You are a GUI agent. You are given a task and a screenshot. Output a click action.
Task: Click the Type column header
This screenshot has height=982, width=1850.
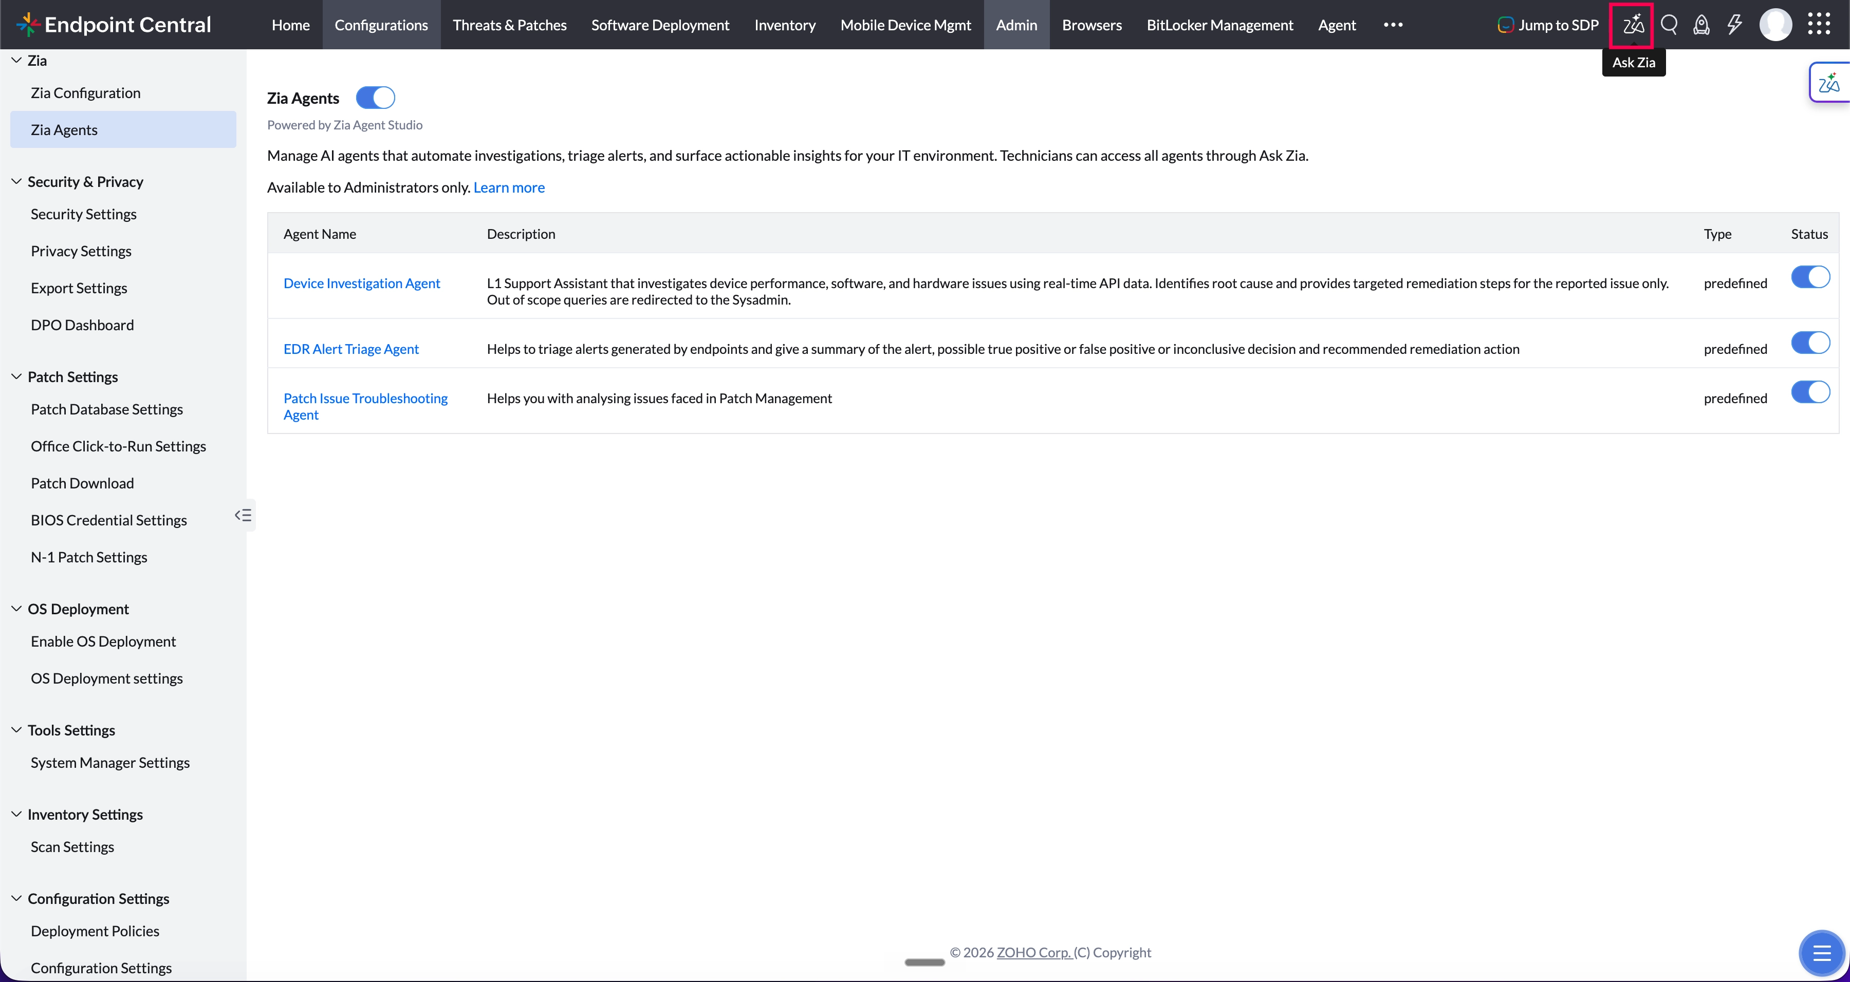click(1717, 234)
